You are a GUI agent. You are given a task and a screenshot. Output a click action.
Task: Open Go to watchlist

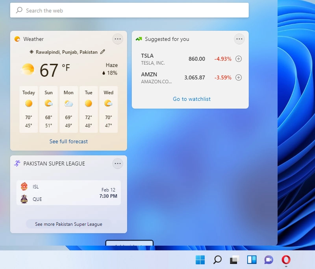pos(191,99)
